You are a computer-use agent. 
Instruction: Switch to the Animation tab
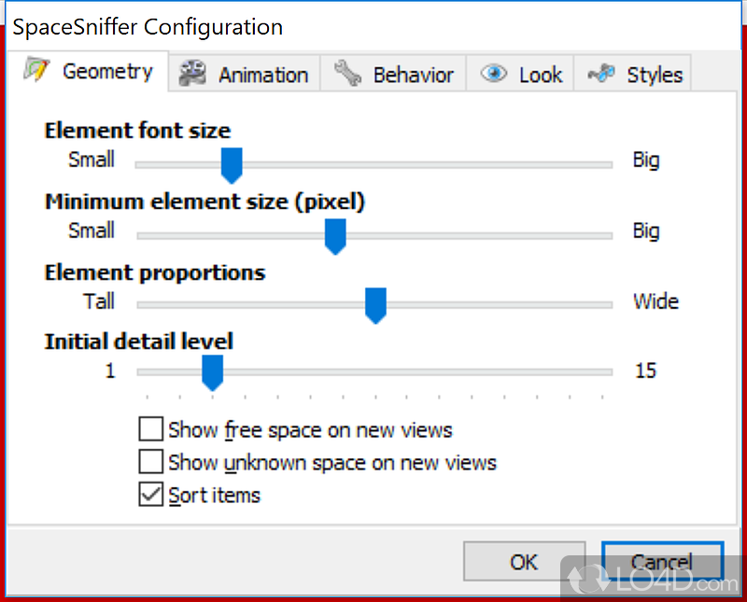pyautogui.click(x=263, y=76)
